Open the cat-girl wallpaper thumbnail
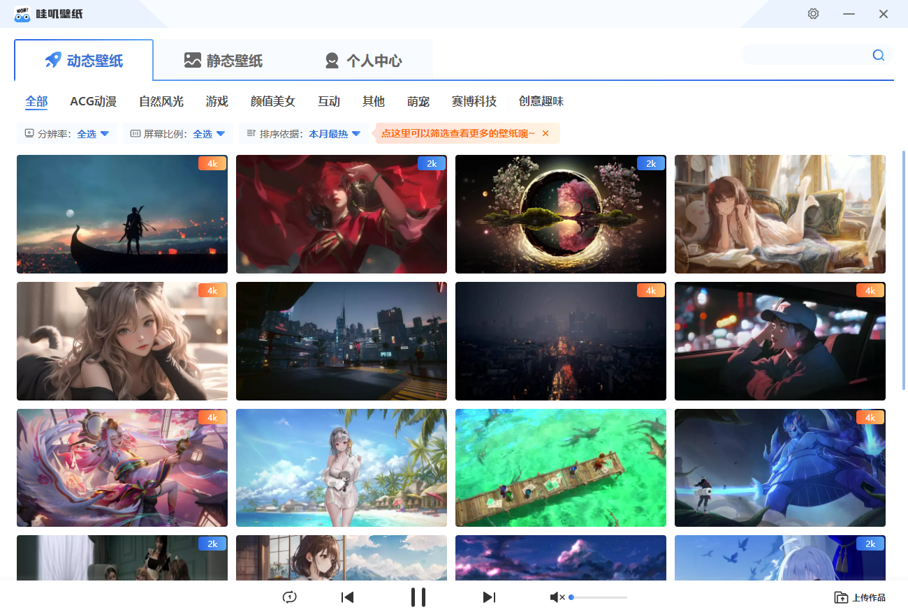 122,341
